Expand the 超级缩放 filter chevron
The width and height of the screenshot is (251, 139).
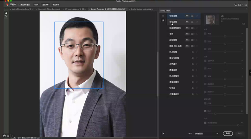click(x=197, y=40)
